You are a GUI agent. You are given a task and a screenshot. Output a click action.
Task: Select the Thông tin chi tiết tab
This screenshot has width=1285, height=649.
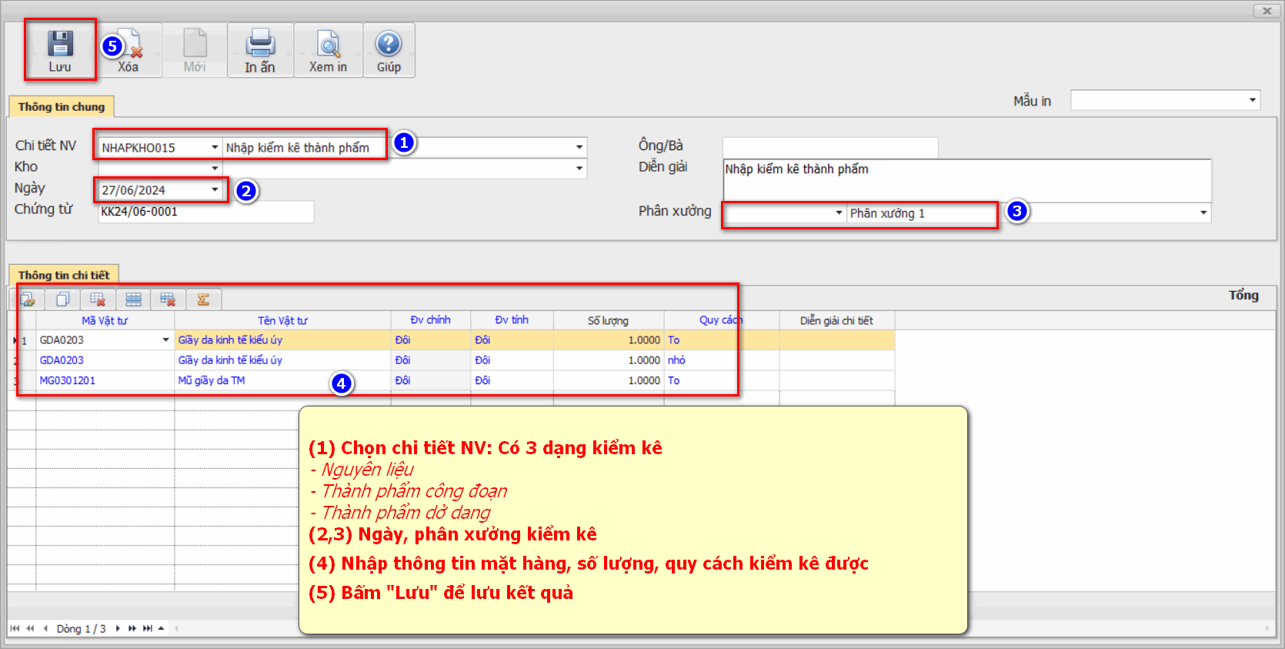pyautogui.click(x=64, y=275)
